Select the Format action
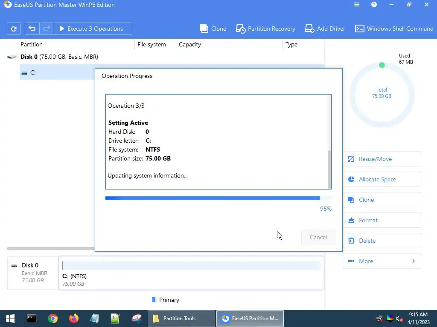This screenshot has width=437, height=327. [x=382, y=220]
